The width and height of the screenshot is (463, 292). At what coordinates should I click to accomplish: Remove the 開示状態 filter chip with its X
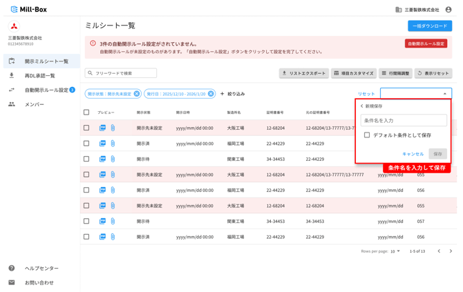[136, 94]
